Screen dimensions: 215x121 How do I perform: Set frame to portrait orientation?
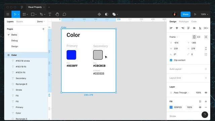(194, 37)
